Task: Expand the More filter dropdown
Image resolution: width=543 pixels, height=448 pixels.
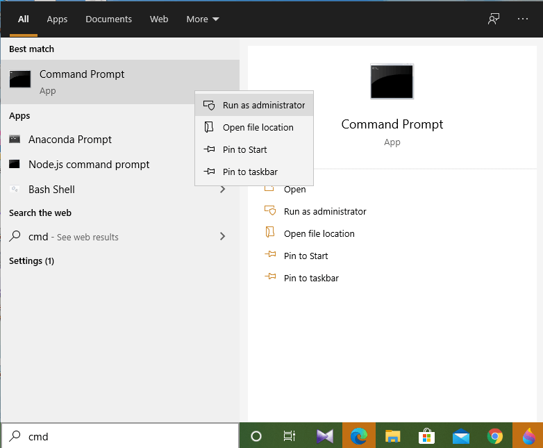Action: [203, 19]
